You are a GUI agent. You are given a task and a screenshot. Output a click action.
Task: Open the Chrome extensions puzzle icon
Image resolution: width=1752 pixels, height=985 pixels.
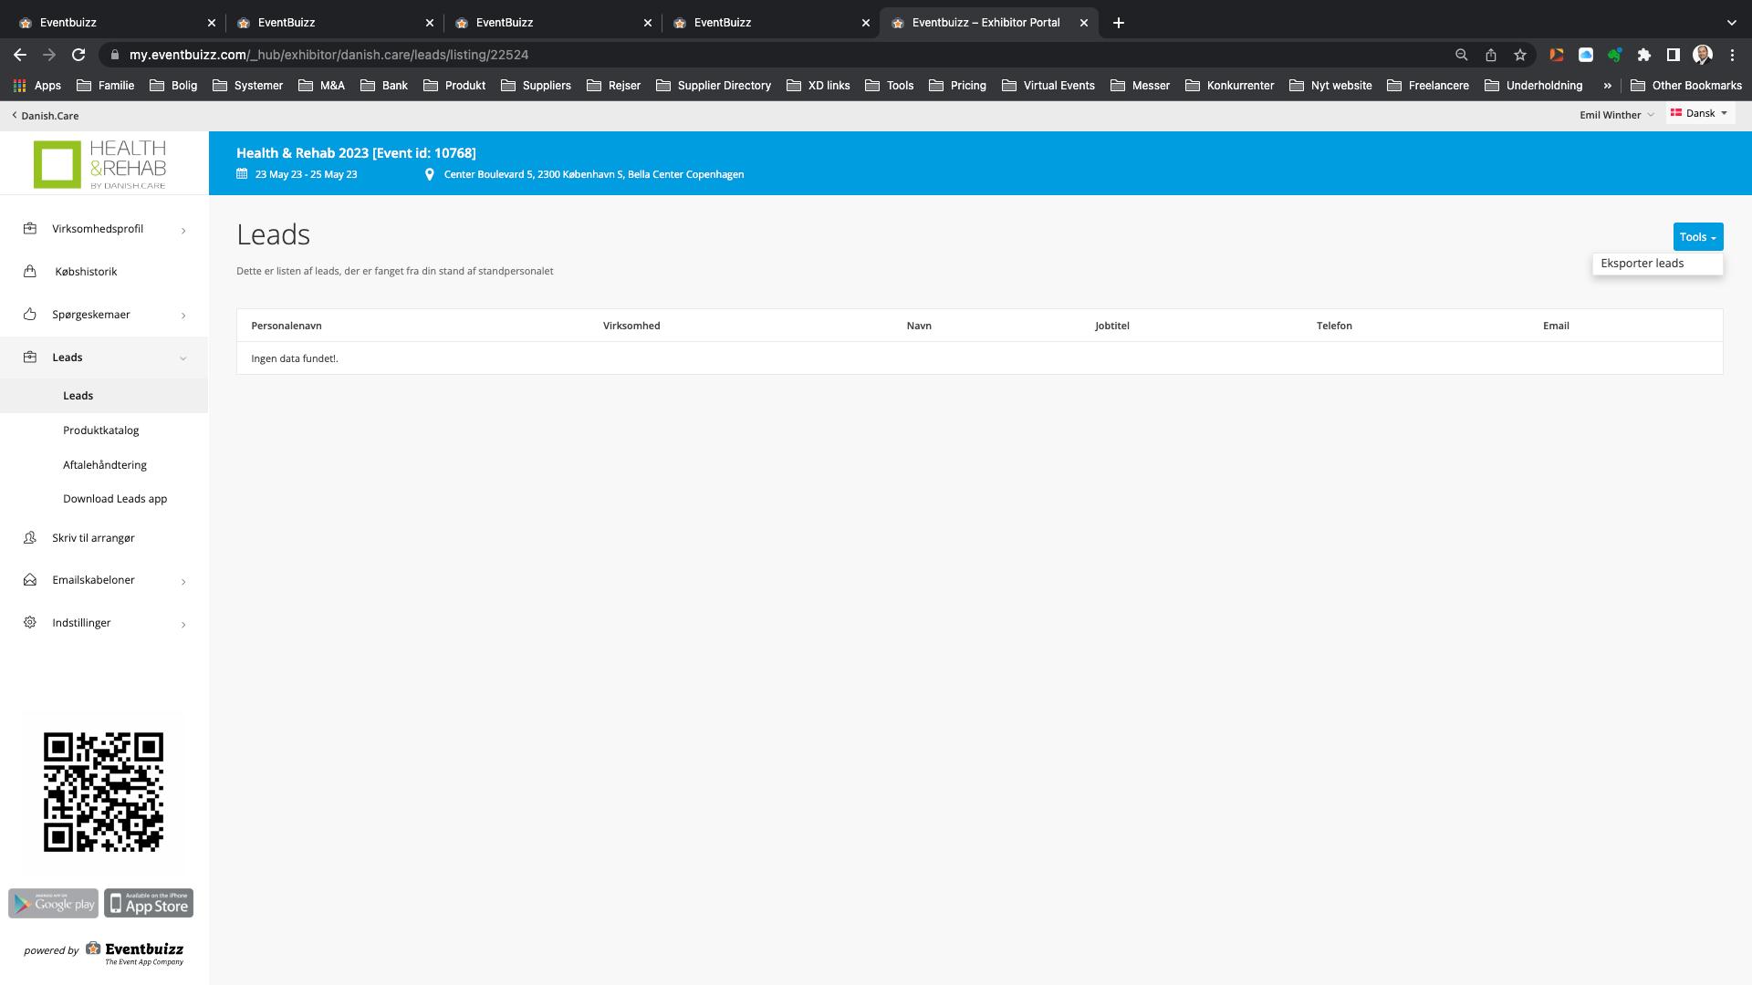pos(1643,55)
